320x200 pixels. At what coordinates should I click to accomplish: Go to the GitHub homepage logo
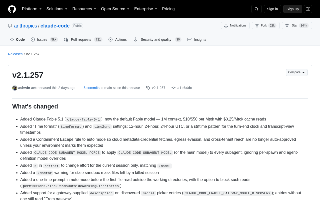point(12,9)
